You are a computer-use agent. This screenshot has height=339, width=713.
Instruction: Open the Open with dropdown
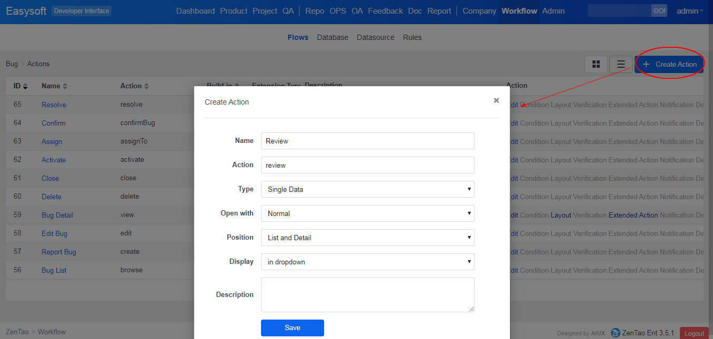coord(367,213)
